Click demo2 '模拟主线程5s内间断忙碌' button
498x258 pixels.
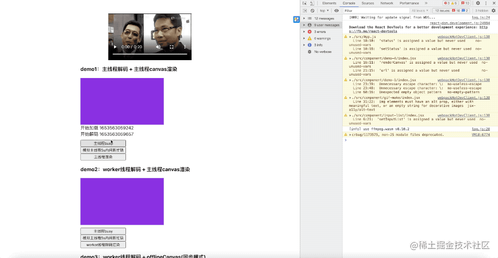103,238
